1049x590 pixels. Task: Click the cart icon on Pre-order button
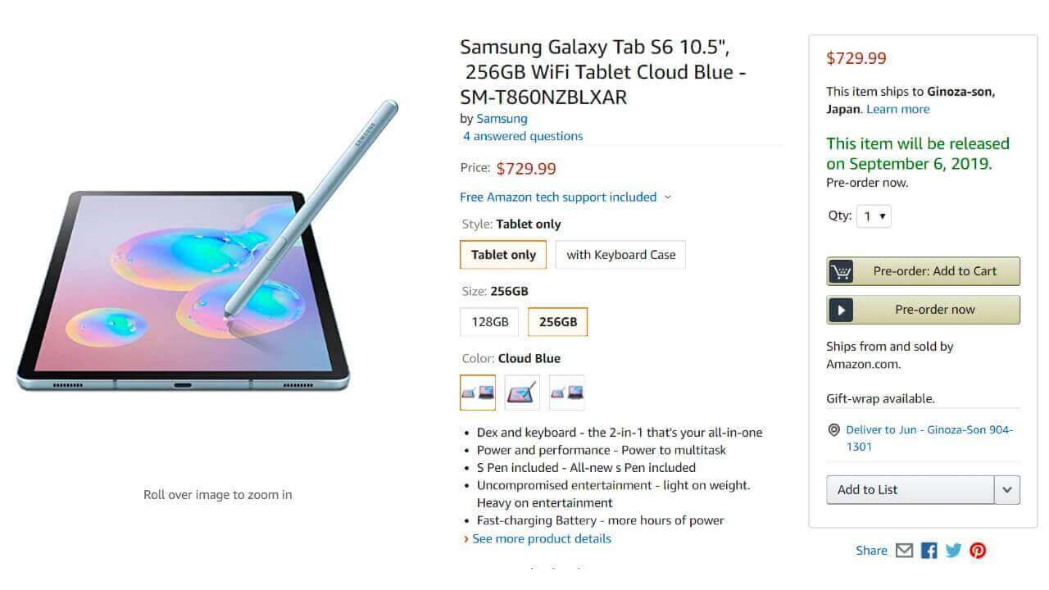click(x=841, y=271)
